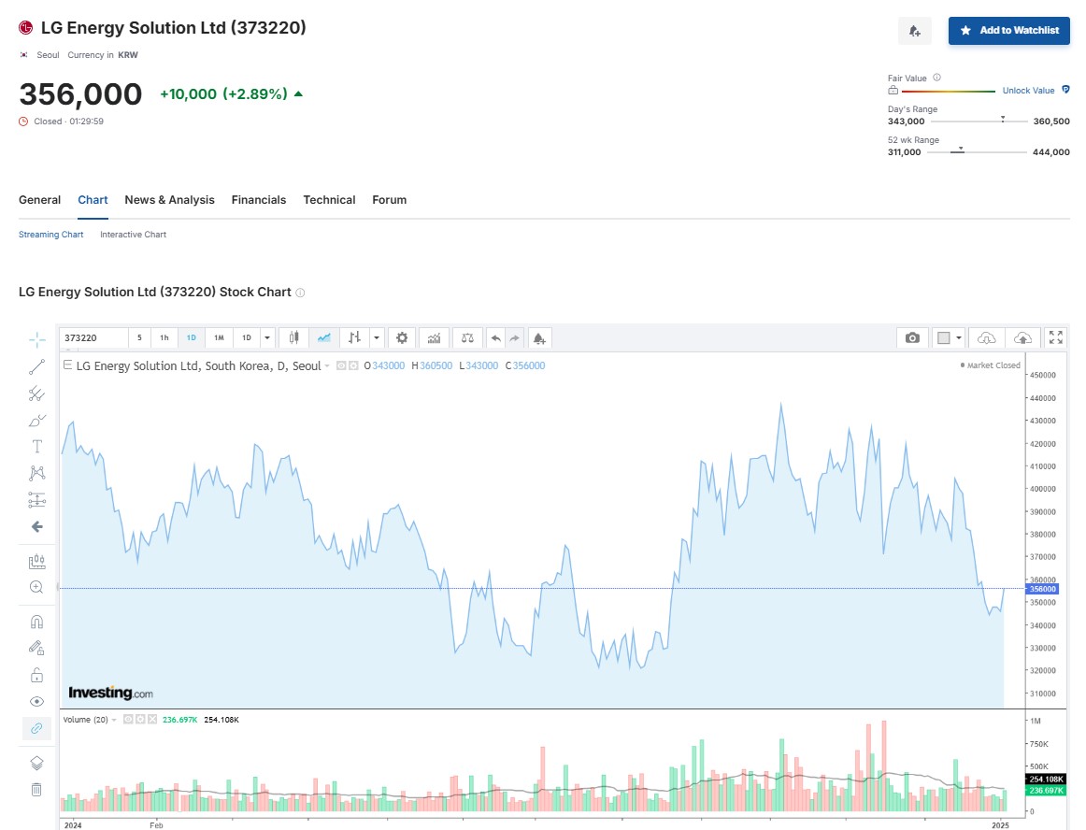Select the XABCD pattern tool
This screenshot has width=1086, height=830.
coord(36,473)
